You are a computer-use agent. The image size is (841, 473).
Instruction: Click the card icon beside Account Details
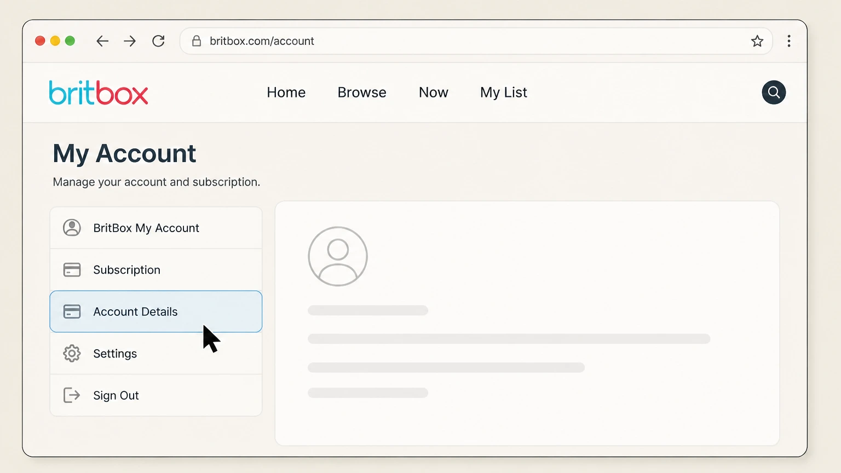point(72,312)
